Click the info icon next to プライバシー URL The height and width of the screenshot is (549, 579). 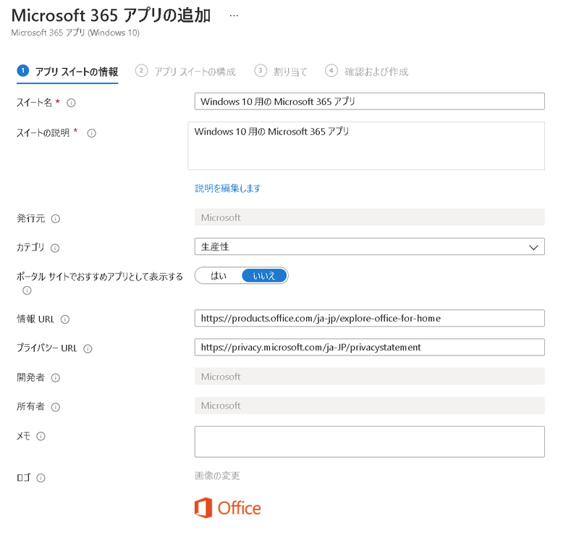tap(88, 349)
